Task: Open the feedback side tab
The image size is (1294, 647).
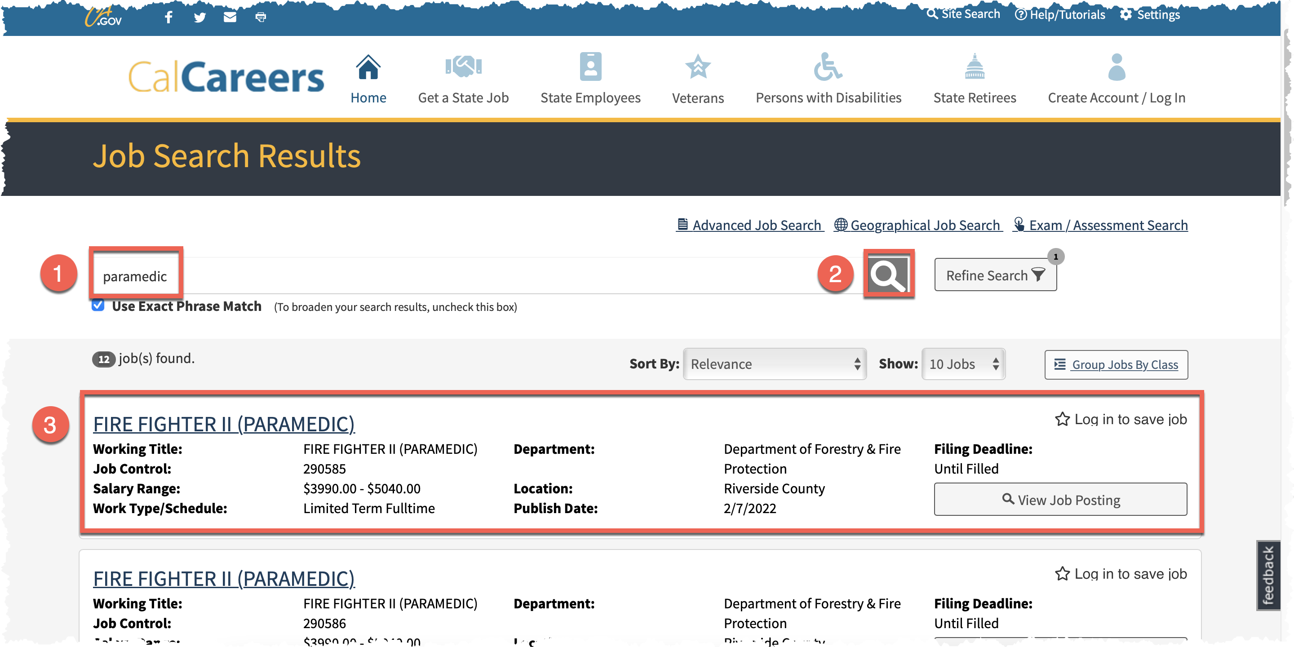Action: click(x=1267, y=575)
